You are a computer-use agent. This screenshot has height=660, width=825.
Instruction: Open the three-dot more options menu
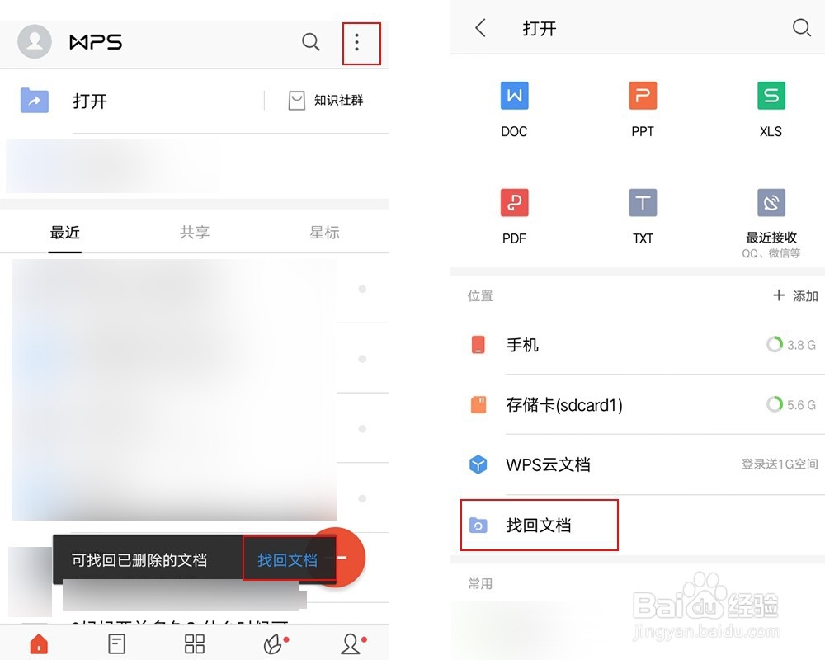356,42
